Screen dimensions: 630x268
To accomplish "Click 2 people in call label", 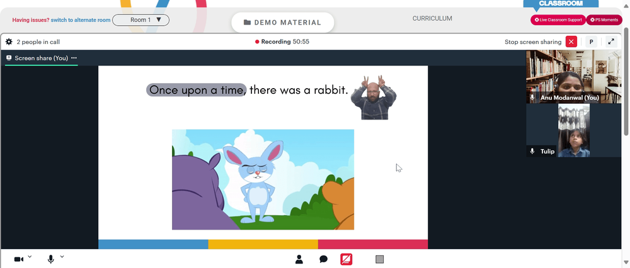I will [38, 42].
